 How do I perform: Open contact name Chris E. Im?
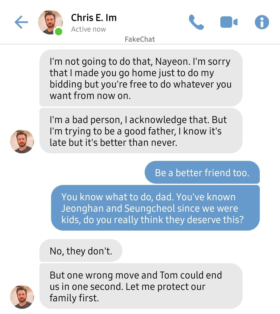(x=94, y=18)
